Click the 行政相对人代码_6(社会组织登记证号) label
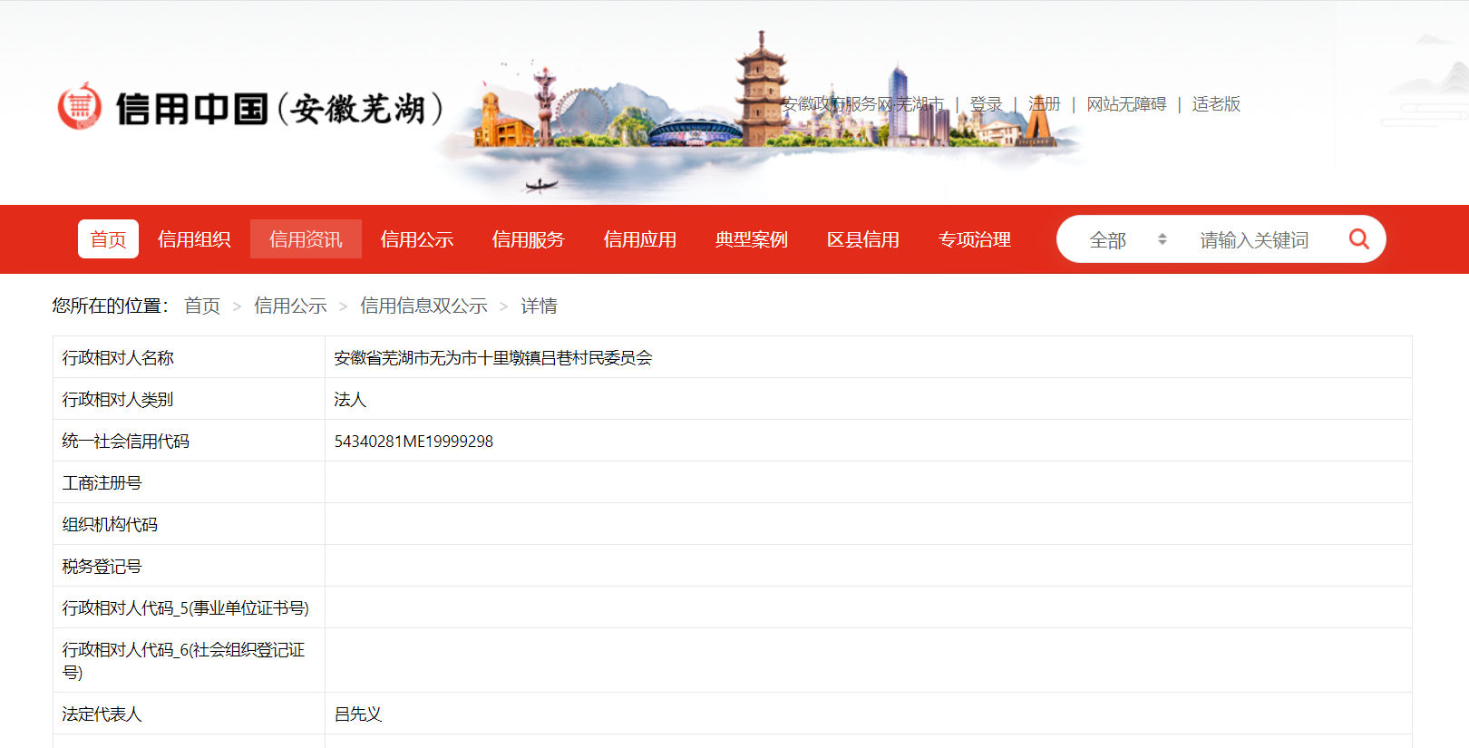The width and height of the screenshot is (1469, 748). 184,661
